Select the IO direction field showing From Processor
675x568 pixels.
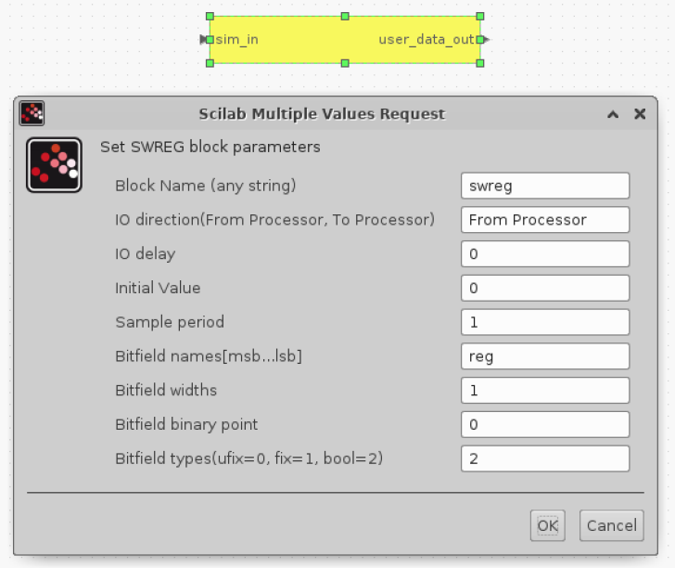point(545,220)
